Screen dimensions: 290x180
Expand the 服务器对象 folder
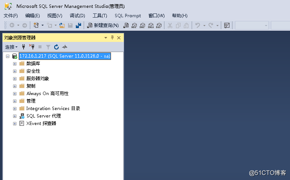click(x=15, y=79)
